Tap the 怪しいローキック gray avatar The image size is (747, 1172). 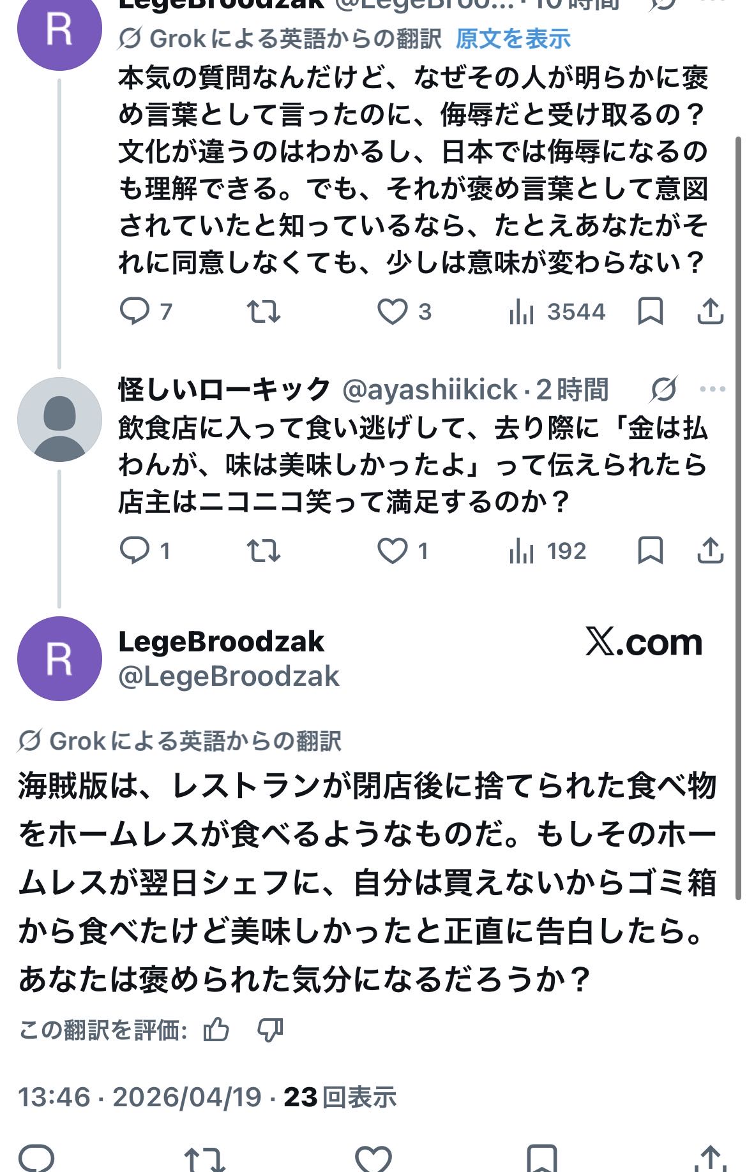click(x=59, y=419)
